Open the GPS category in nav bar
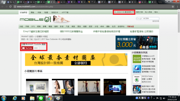180x101 pixels. [x=33, y=26]
